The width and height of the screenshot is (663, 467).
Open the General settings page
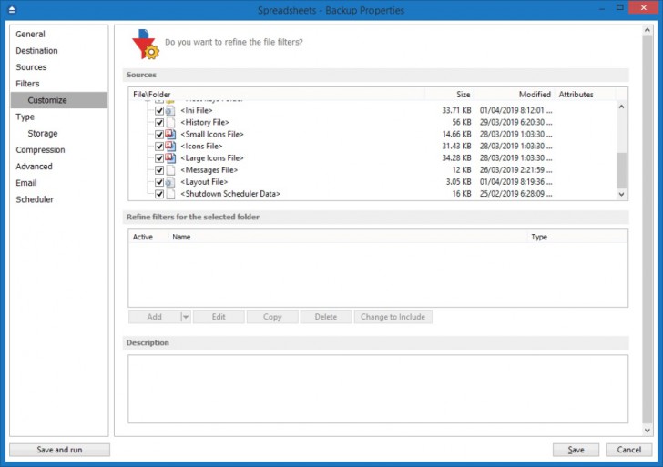(30, 35)
